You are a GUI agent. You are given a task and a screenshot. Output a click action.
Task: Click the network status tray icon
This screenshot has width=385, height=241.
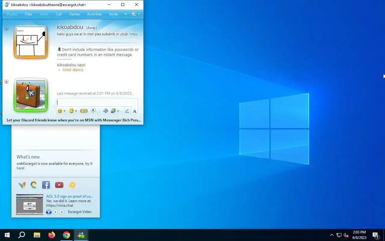click(x=339, y=235)
